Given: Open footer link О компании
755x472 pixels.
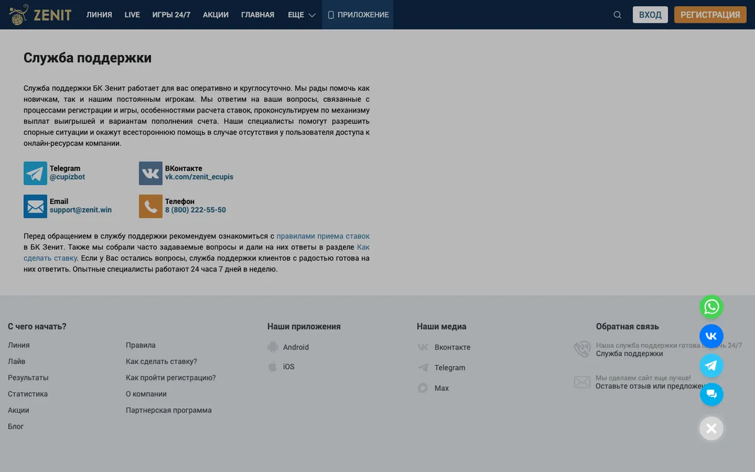Looking at the screenshot, I should tap(146, 394).
